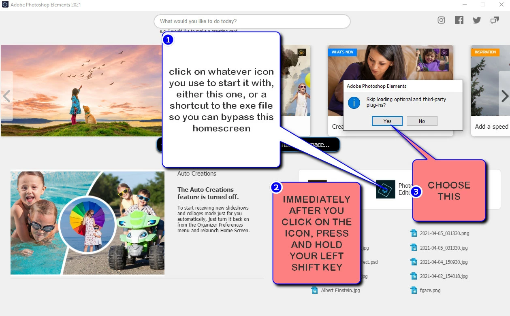Choose Yes to skip loading plug-ins
510x316 pixels.
[x=387, y=121]
